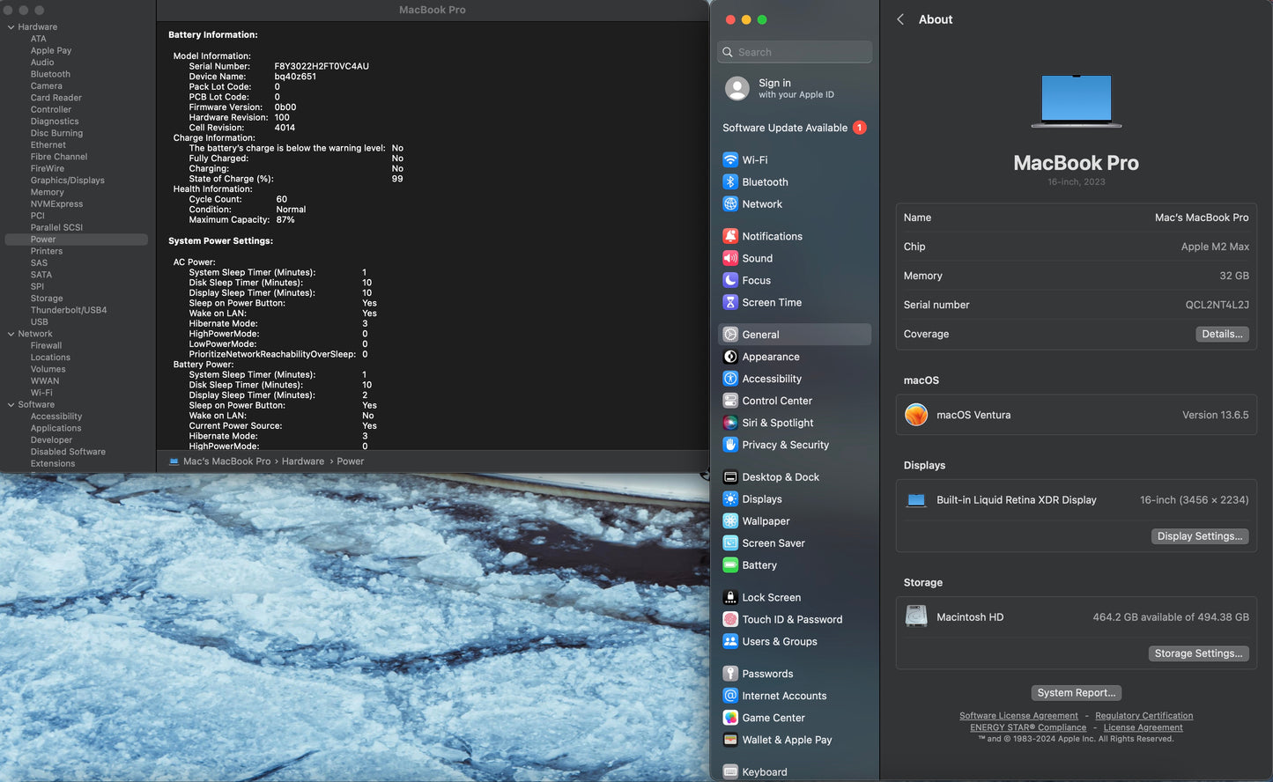Select the Sound settings icon
This screenshot has width=1273, height=782.
(x=730, y=258)
